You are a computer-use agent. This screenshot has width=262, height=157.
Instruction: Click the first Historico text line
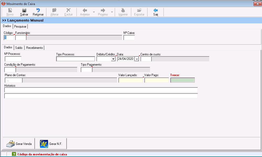tap(101, 90)
